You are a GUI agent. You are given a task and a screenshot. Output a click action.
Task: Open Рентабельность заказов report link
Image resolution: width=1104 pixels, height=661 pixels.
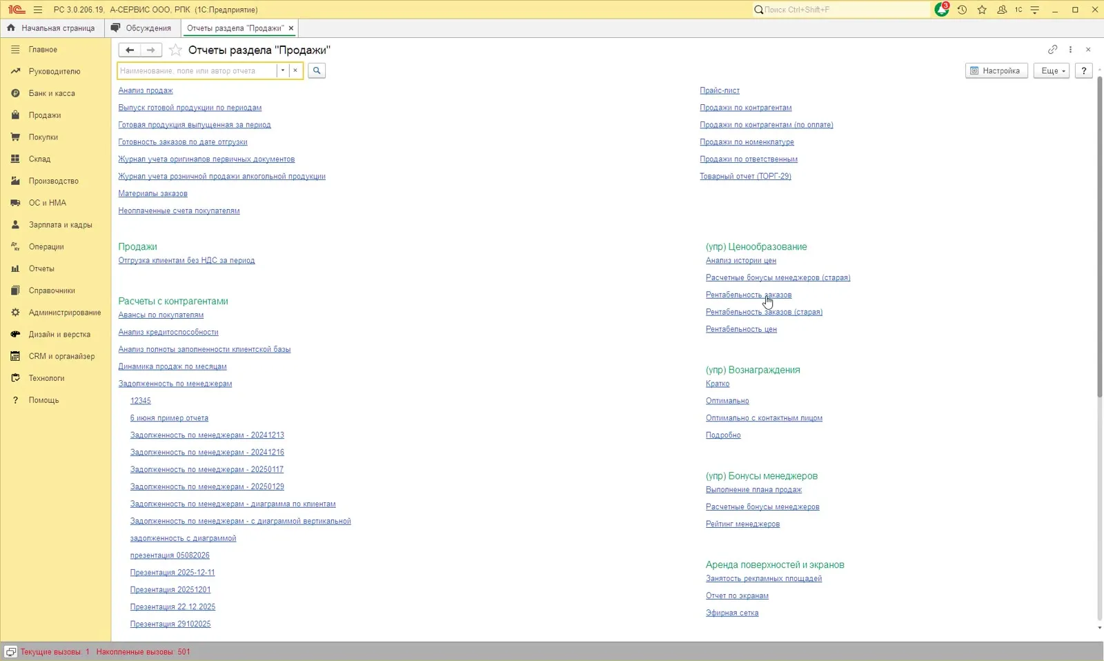pyautogui.click(x=749, y=295)
